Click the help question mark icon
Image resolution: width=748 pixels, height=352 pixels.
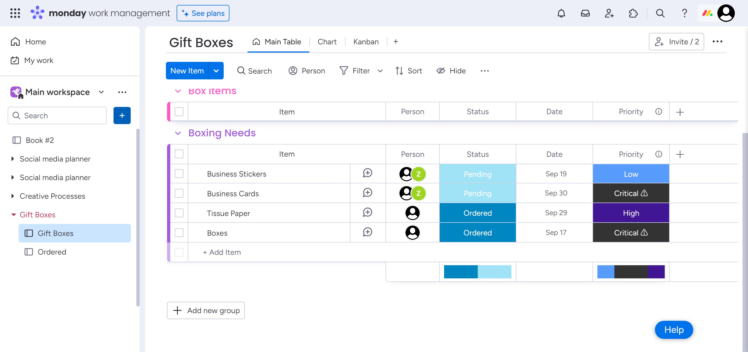point(684,13)
